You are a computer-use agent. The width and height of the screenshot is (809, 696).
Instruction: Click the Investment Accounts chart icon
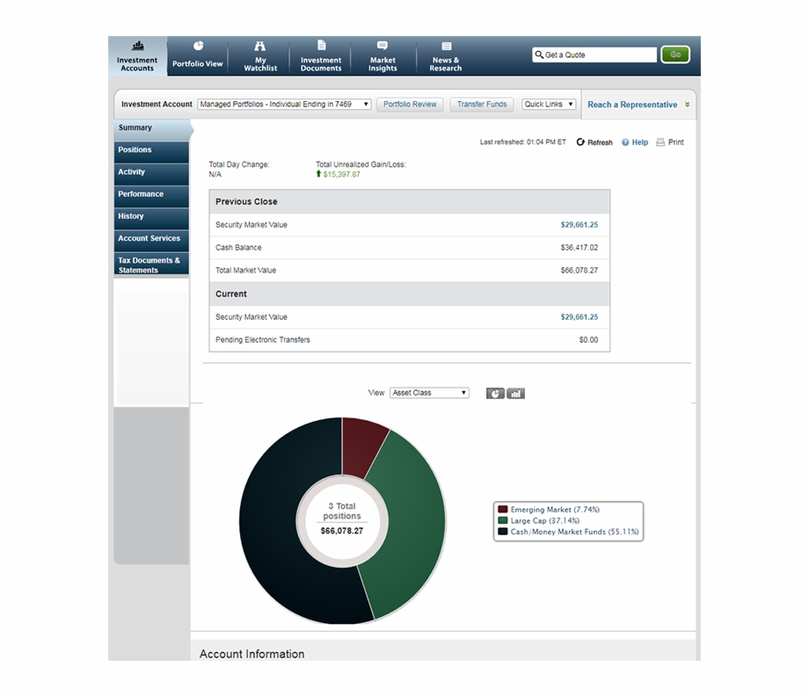tap(137, 46)
